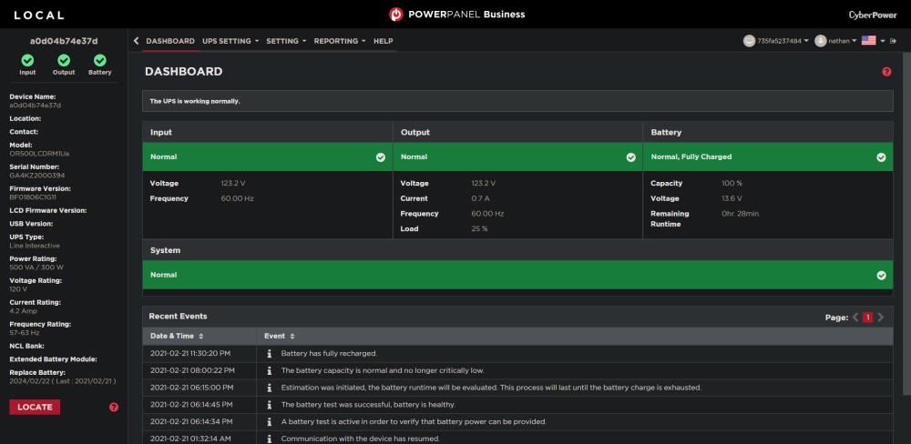This screenshot has width=911, height=444.
Task: Click the checkmark icon in Output Normal bar
Action: 631,157
